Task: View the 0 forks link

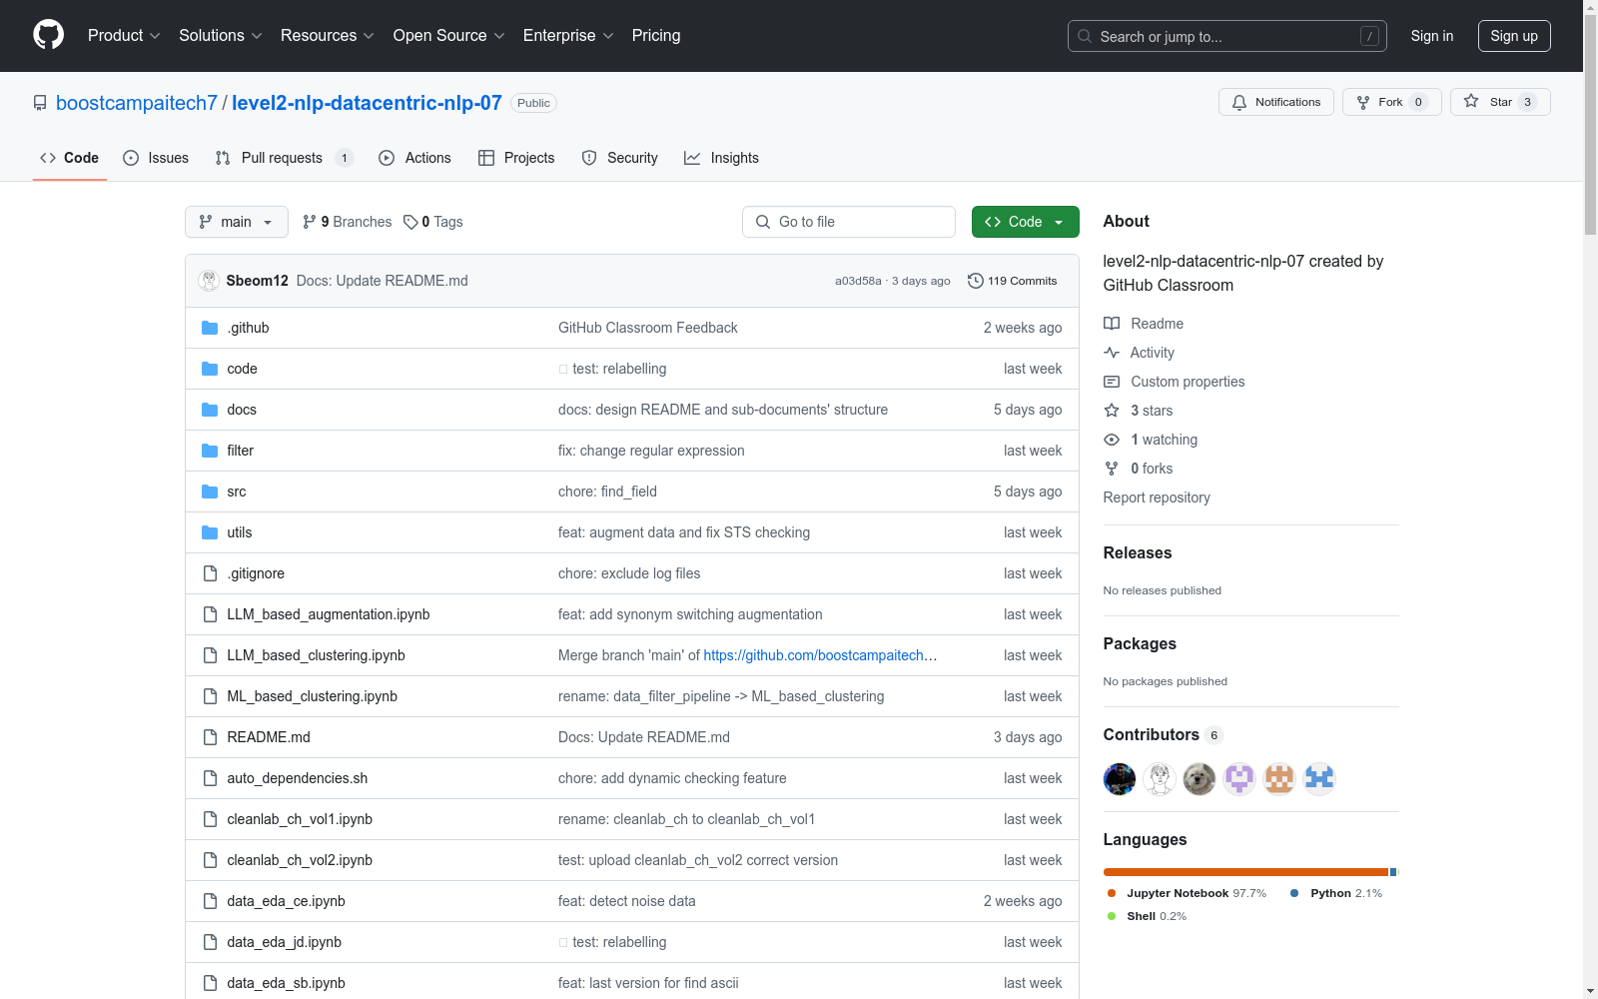Action: pos(1139,469)
